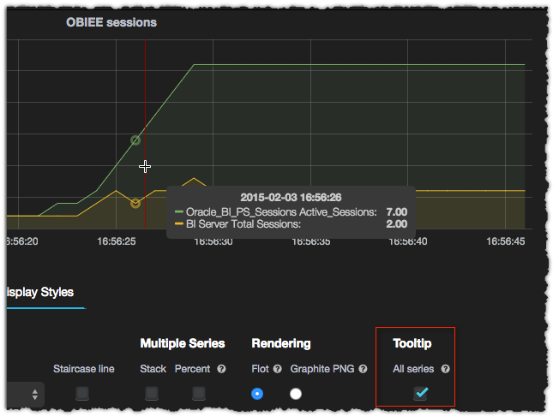Click the OBIEE sessions panel title
Screen dimensions: 553x416
click(111, 22)
